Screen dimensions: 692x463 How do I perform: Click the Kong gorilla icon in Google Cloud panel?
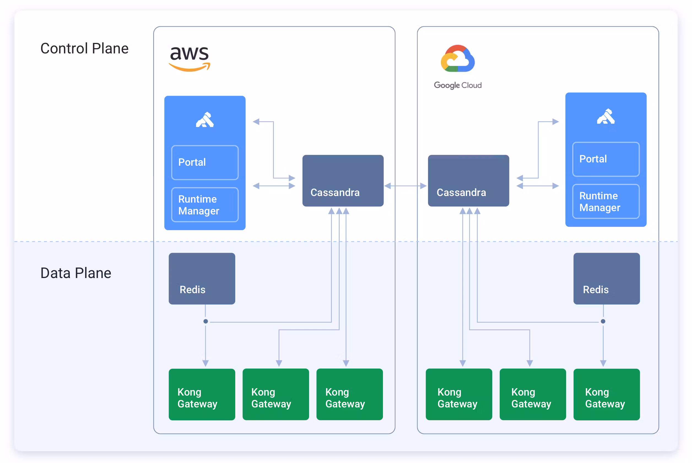point(606,117)
